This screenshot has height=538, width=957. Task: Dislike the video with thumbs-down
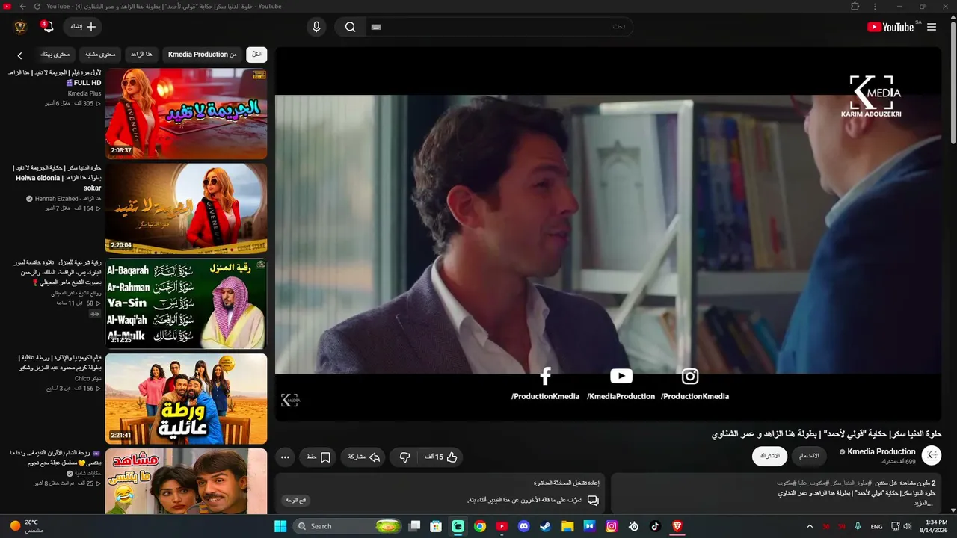pyautogui.click(x=404, y=457)
